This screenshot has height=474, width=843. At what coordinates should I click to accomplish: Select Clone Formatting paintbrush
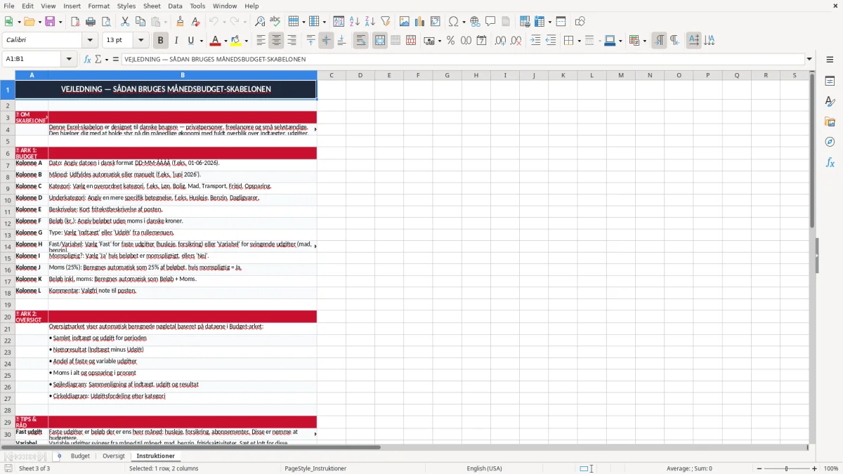point(180,22)
